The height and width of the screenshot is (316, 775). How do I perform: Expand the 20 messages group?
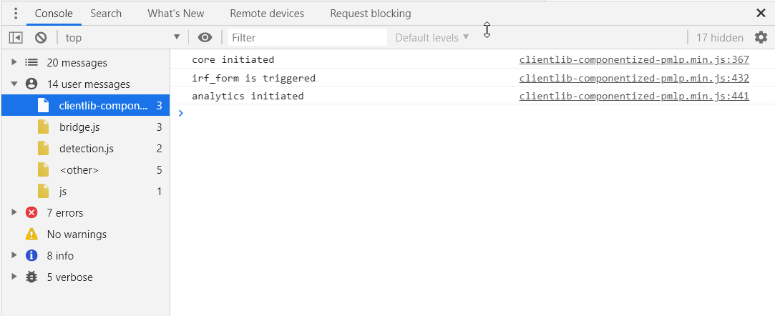click(14, 62)
